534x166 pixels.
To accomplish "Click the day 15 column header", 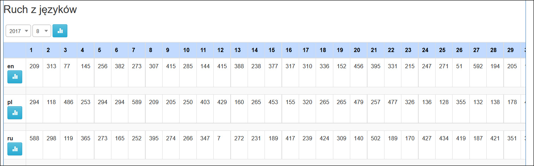I will 272,50.
